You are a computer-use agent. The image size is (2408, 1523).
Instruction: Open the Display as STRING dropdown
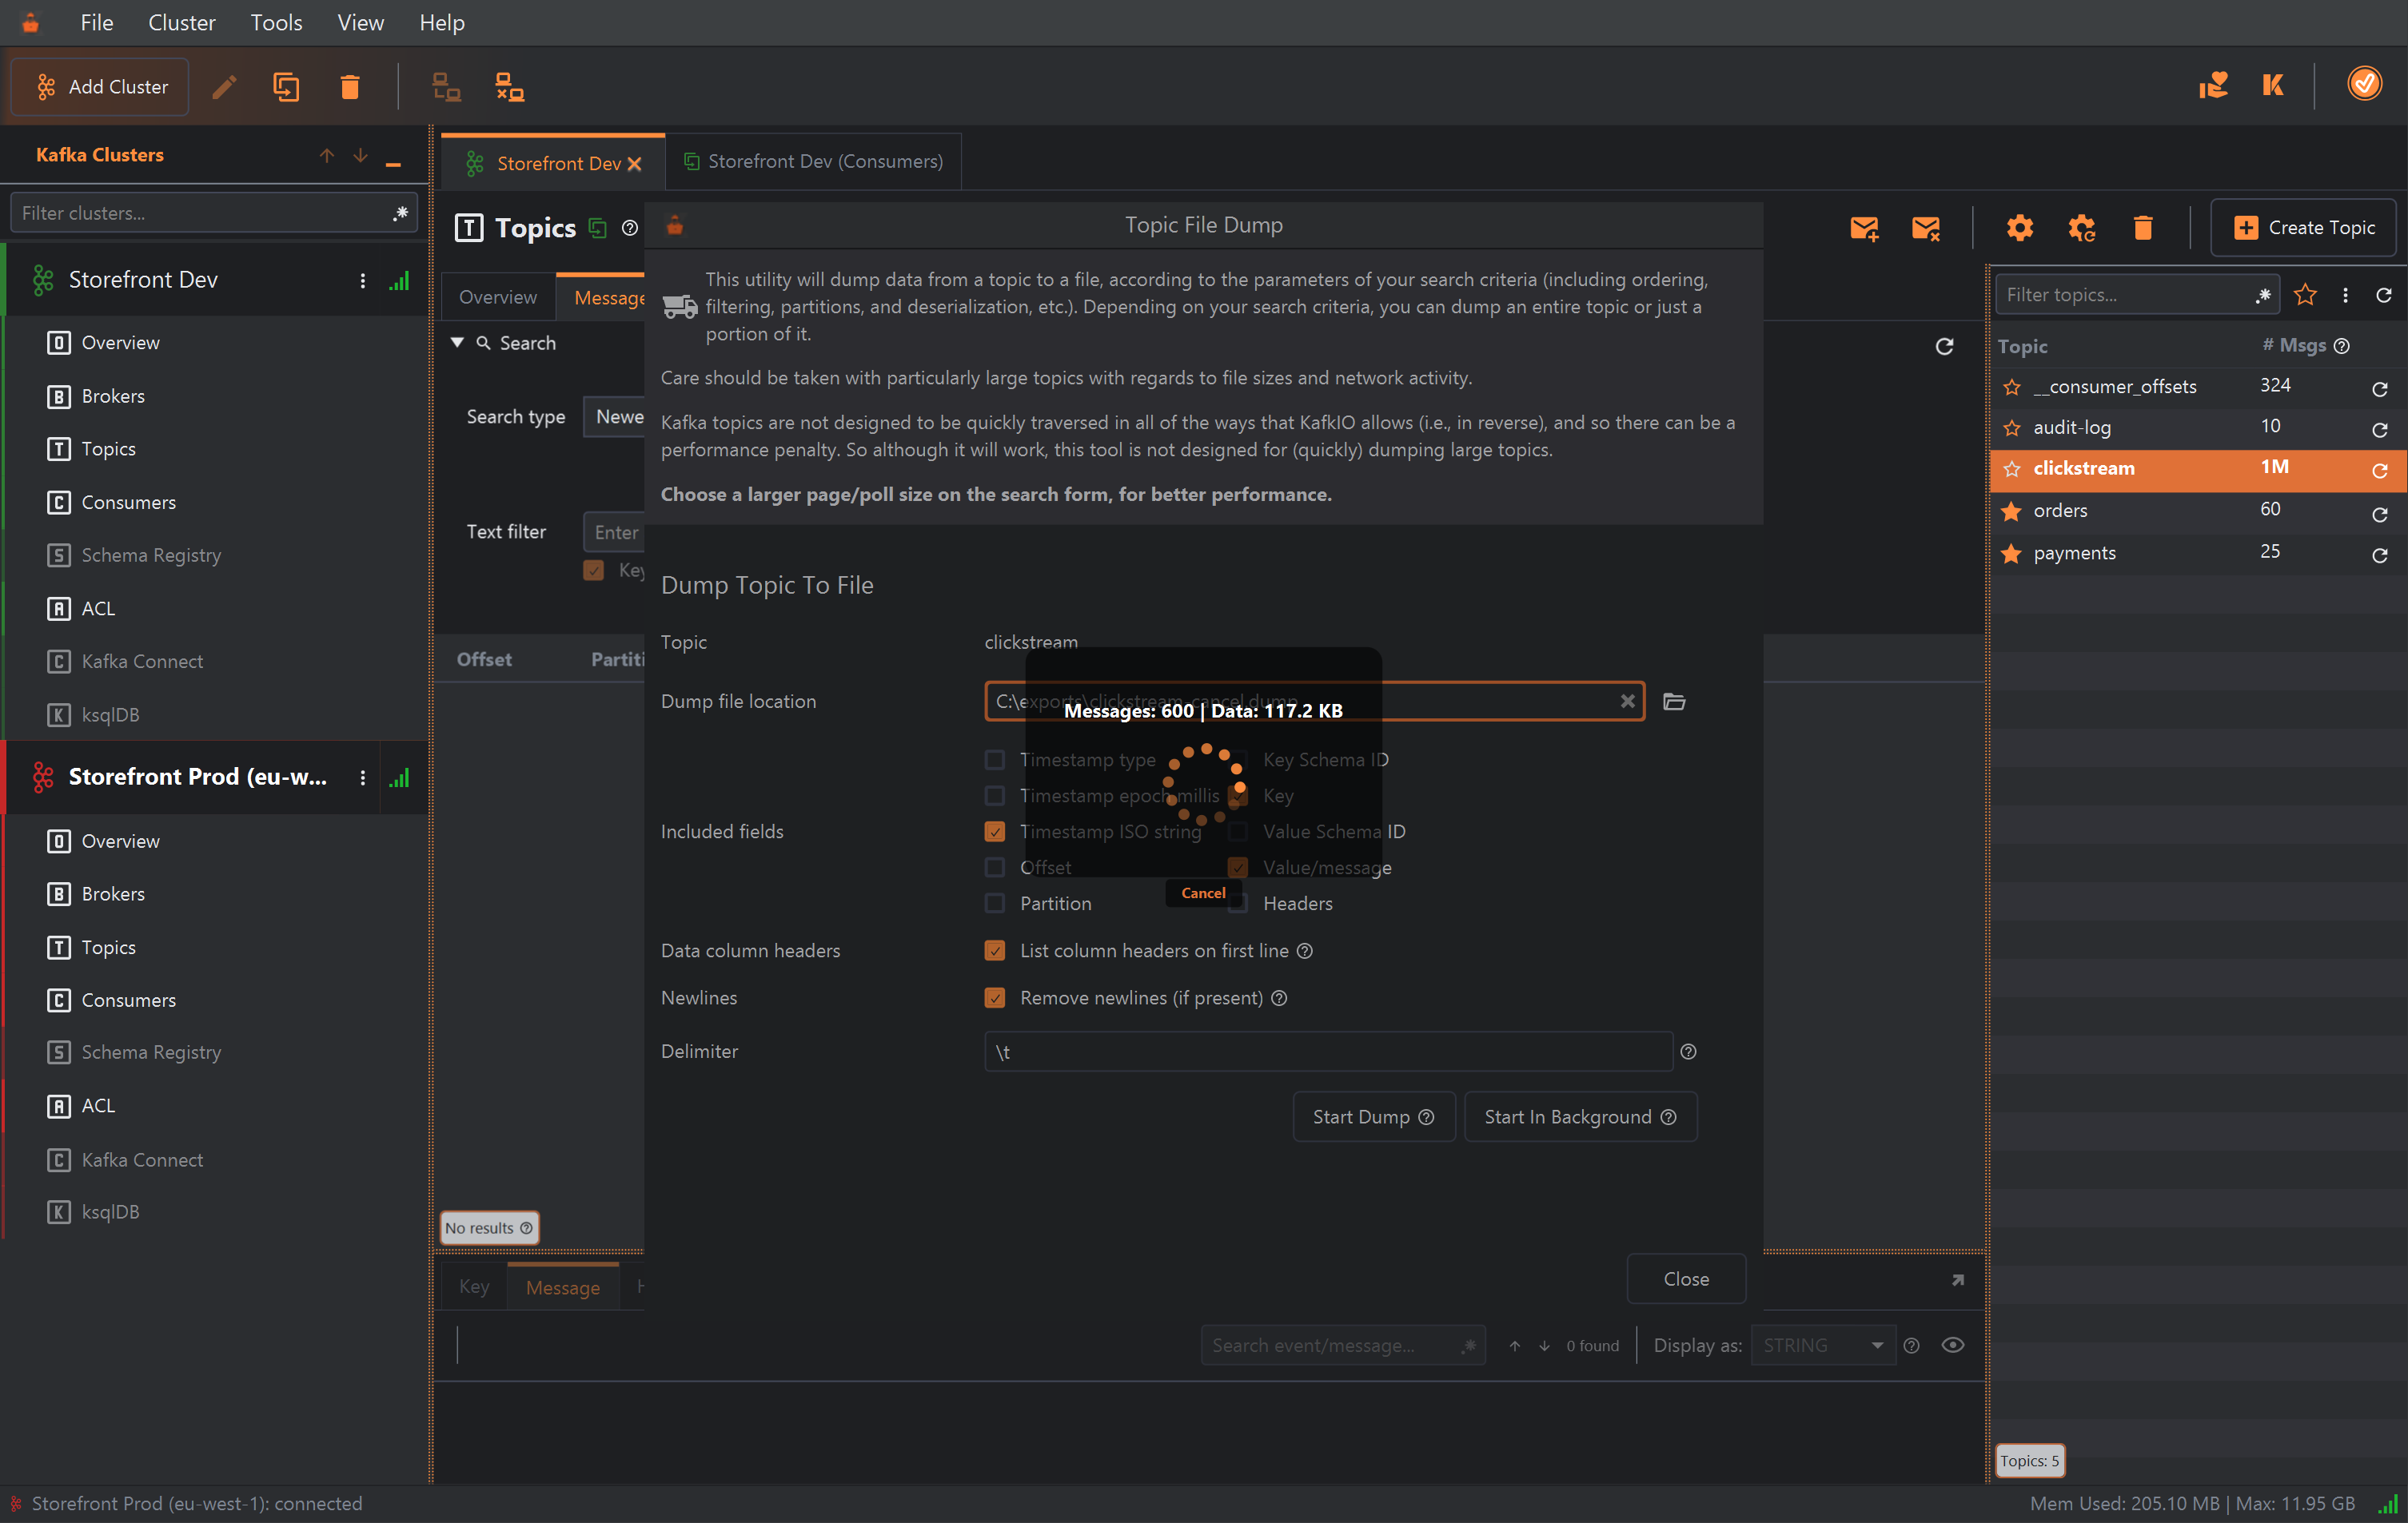[1822, 1345]
